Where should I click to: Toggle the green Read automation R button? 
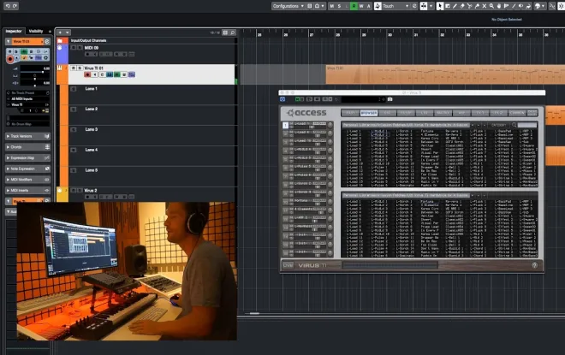click(x=354, y=6)
